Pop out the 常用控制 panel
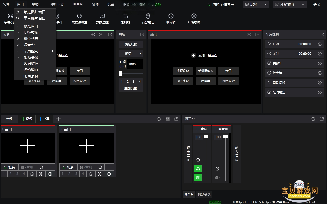 [x=322, y=34]
